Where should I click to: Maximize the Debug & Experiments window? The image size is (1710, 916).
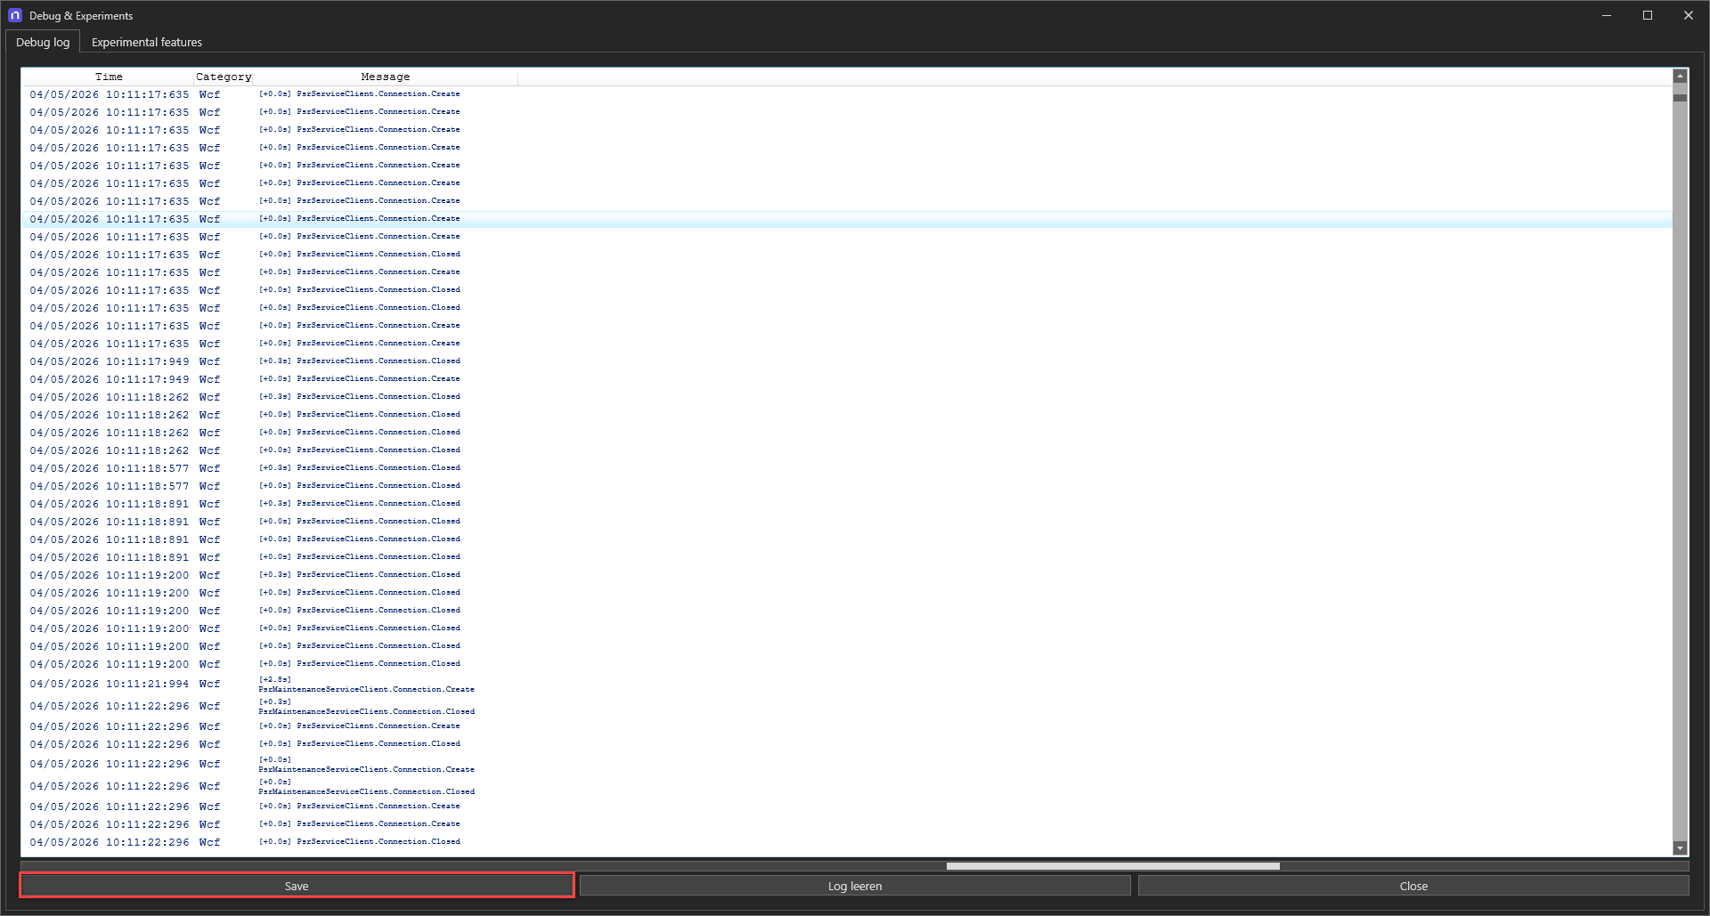pos(1648,15)
